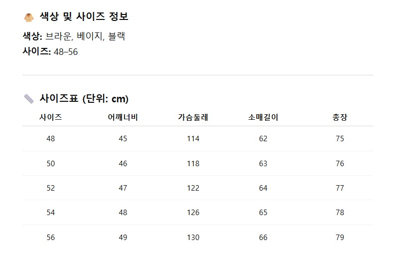This screenshot has height=262, width=405.
Task: Click chest measurement value 114
Action: click(x=193, y=139)
